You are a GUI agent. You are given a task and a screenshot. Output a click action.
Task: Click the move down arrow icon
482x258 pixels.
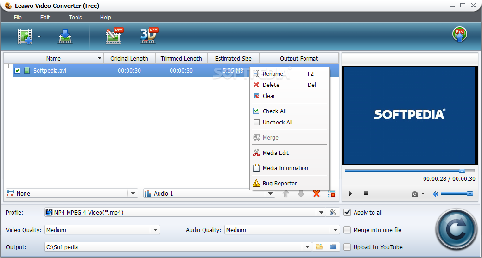coord(301,194)
